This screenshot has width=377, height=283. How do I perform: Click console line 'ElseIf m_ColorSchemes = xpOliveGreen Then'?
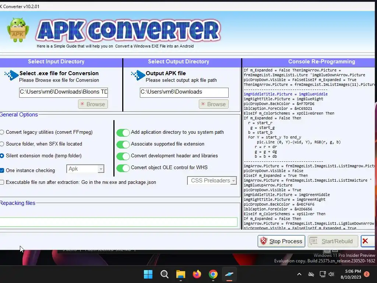coord(289,113)
